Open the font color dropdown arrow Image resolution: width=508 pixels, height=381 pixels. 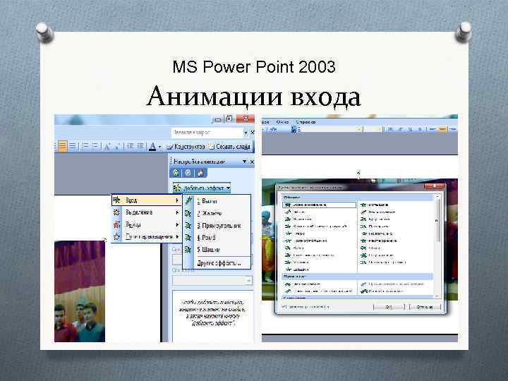tap(159, 147)
